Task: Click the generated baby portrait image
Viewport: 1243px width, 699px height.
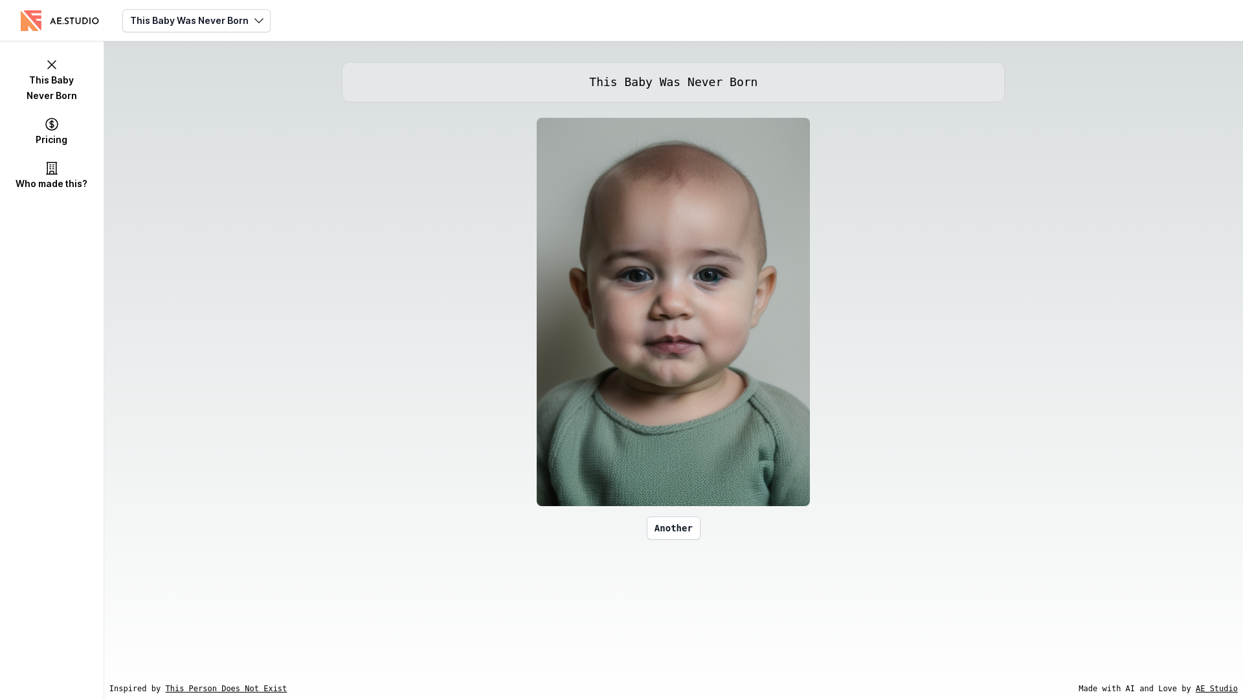Action: pos(673,312)
